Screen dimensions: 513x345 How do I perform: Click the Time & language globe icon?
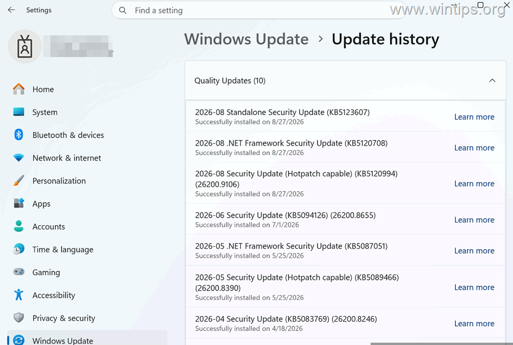[x=19, y=249]
